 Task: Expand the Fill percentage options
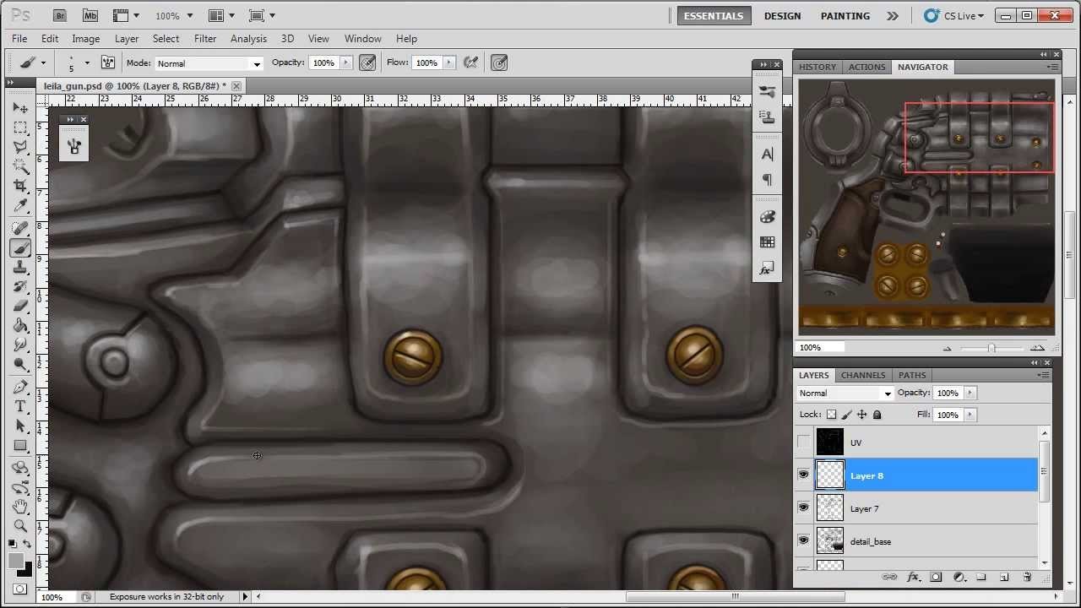click(x=970, y=414)
